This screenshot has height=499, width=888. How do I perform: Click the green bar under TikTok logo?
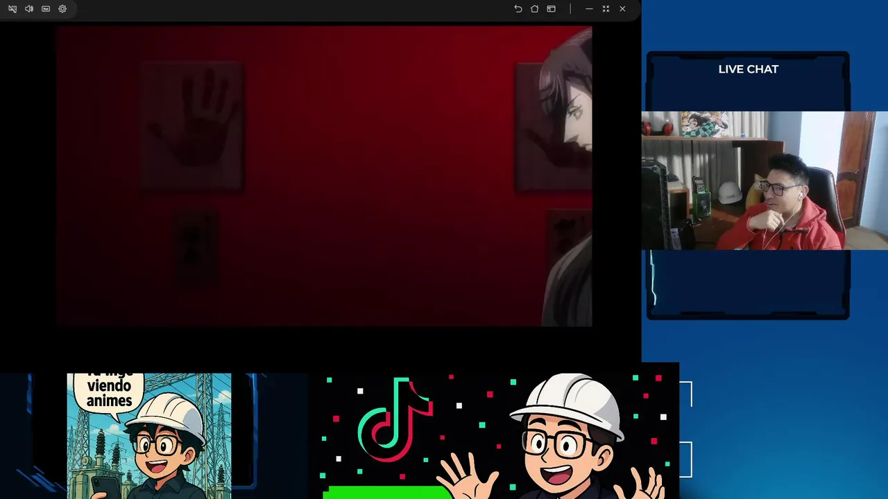click(x=387, y=493)
